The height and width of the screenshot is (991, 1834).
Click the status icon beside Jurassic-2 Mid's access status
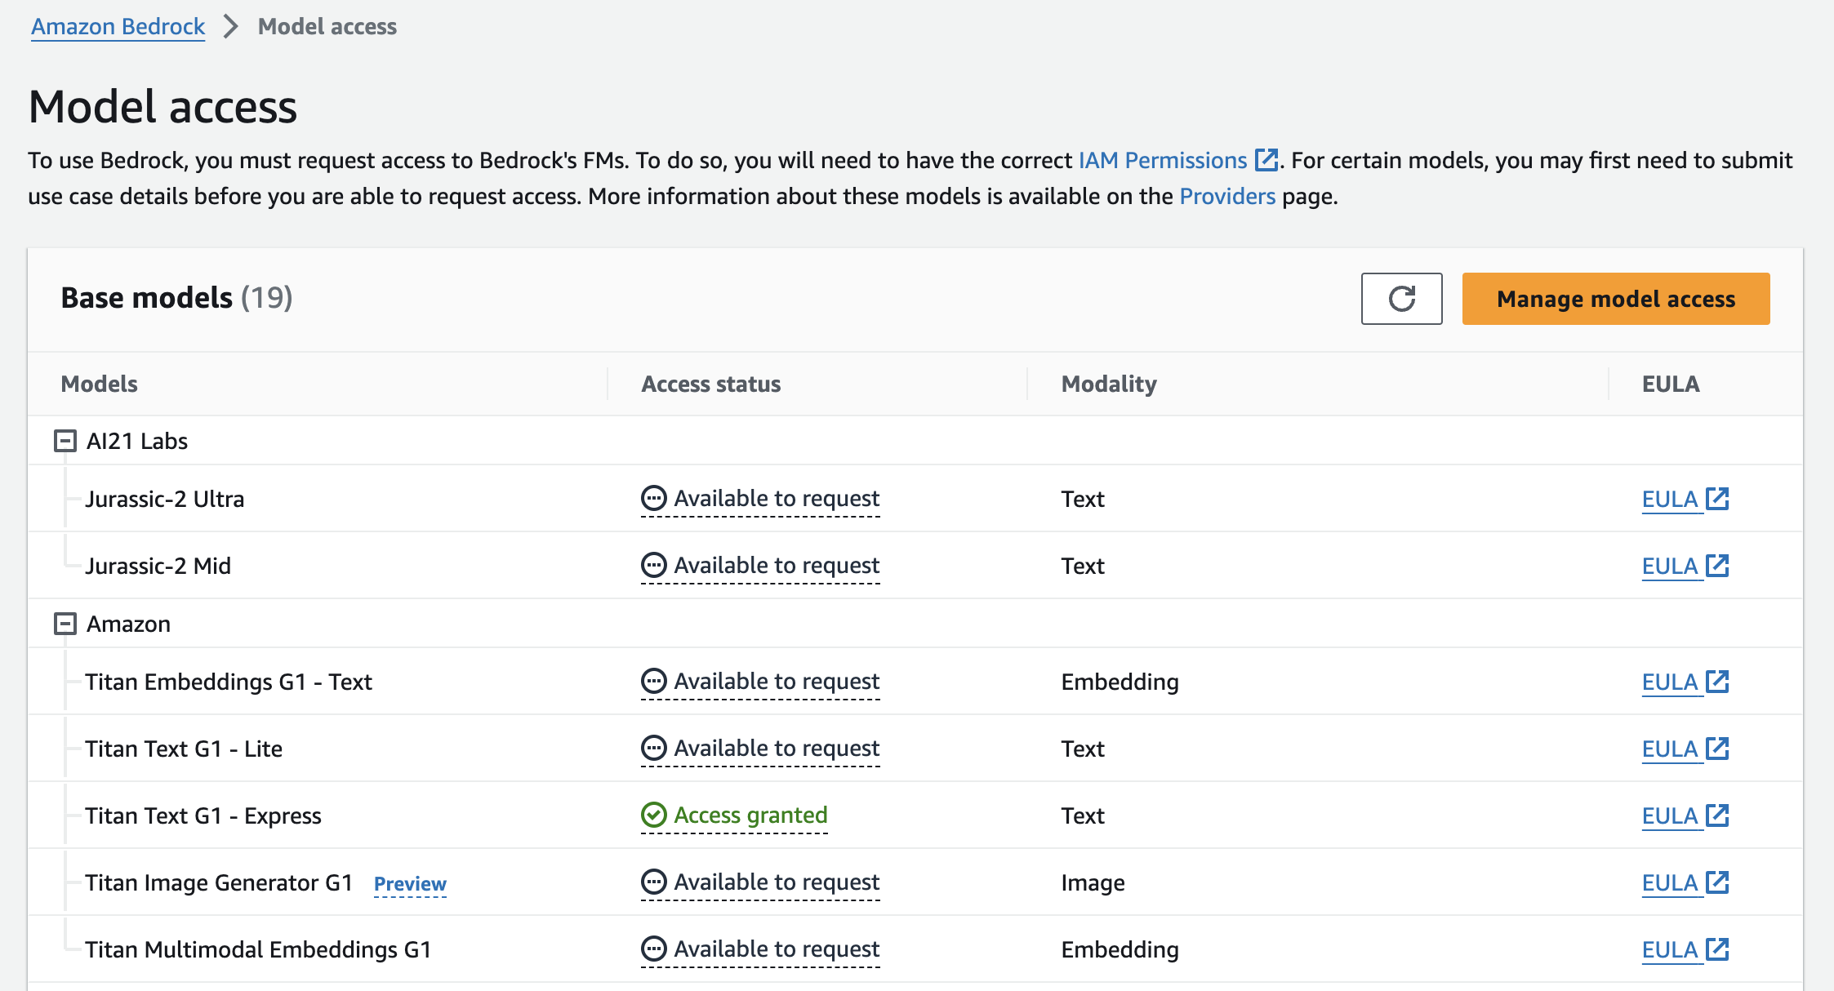click(x=653, y=564)
